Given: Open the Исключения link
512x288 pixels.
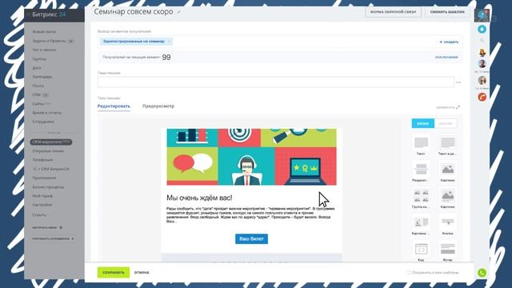Looking at the screenshot, I should click(x=446, y=57).
